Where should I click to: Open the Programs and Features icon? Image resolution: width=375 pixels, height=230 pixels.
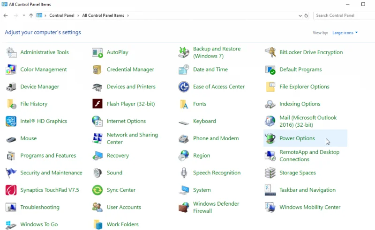11,156
